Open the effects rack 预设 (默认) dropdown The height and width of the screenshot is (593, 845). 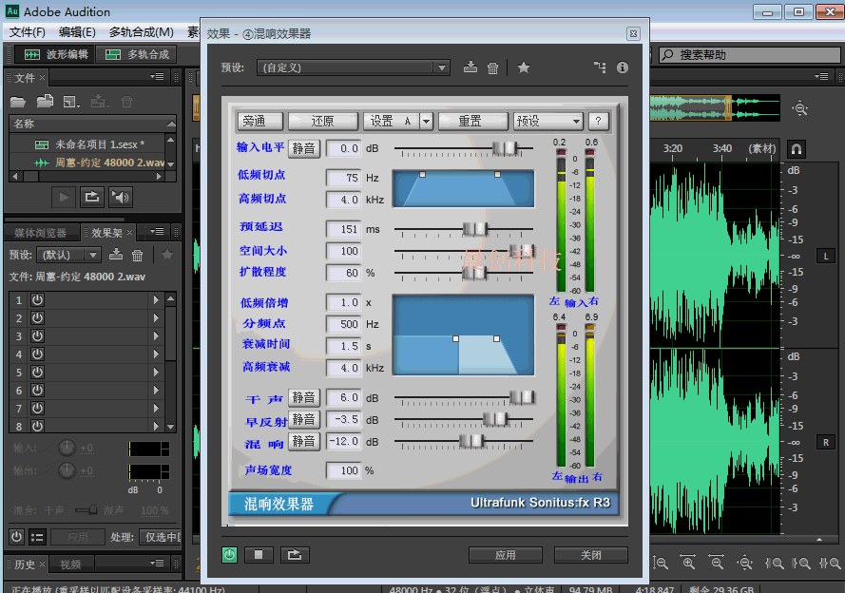(67, 255)
